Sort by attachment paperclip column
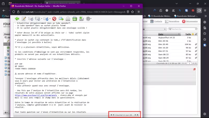 click(196, 34)
